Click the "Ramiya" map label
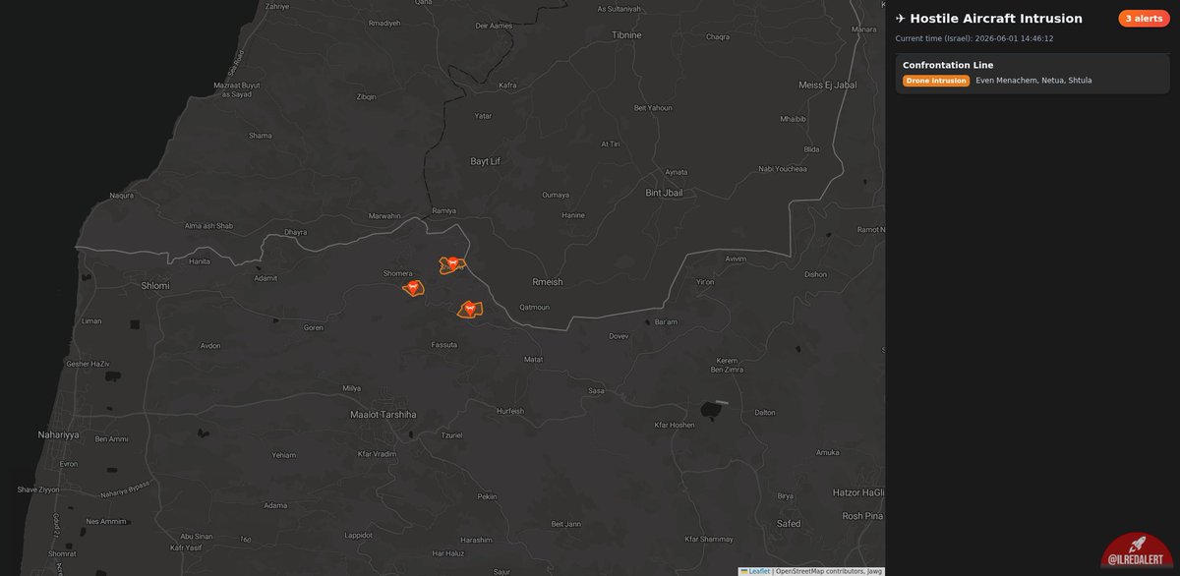 [x=444, y=210]
